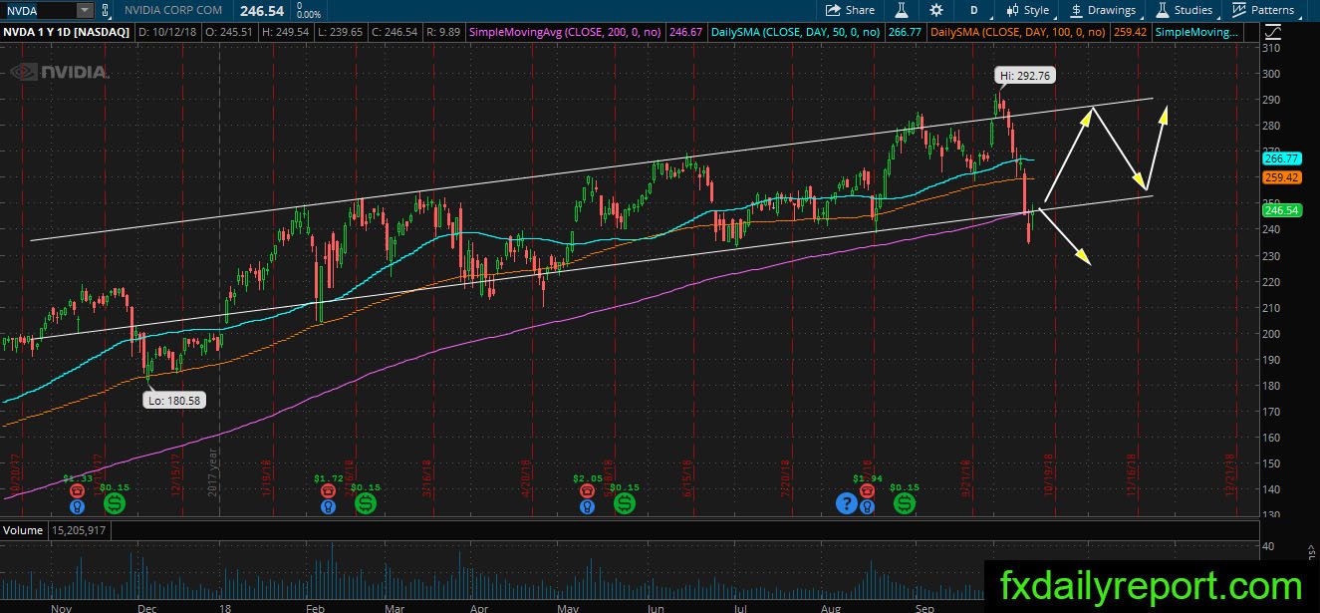
Task: Click the R: 9.89 range value
Action: coord(441,33)
